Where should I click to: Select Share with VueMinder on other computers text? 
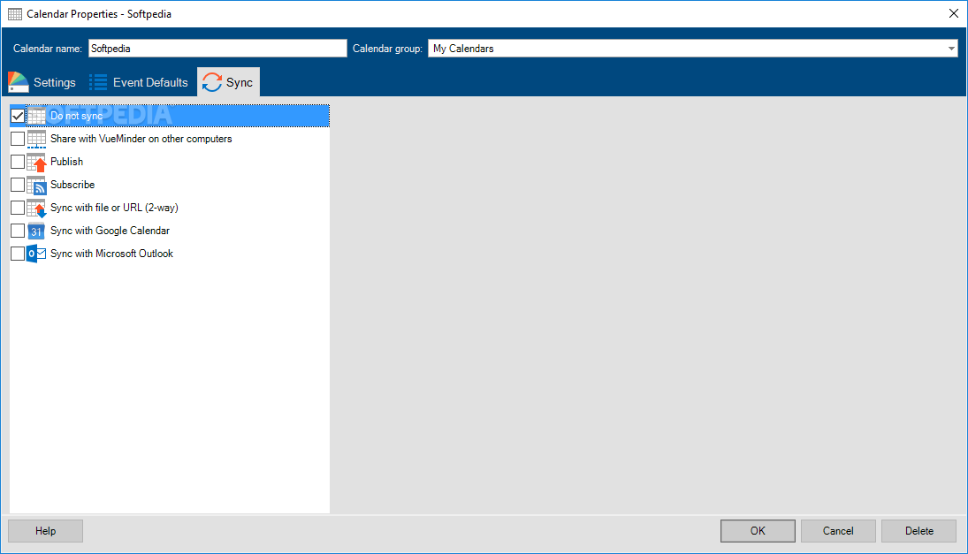pyautogui.click(x=141, y=139)
